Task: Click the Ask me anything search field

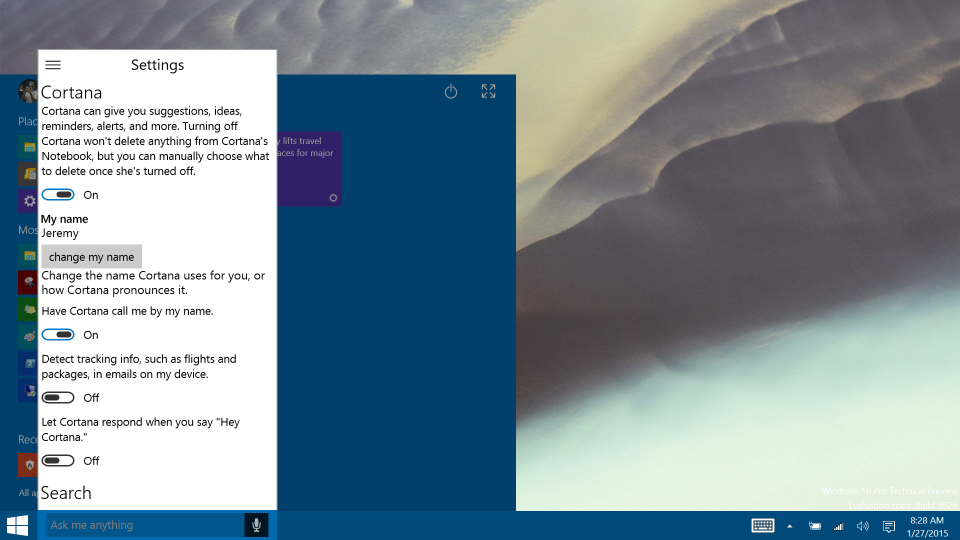Action: point(145,525)
